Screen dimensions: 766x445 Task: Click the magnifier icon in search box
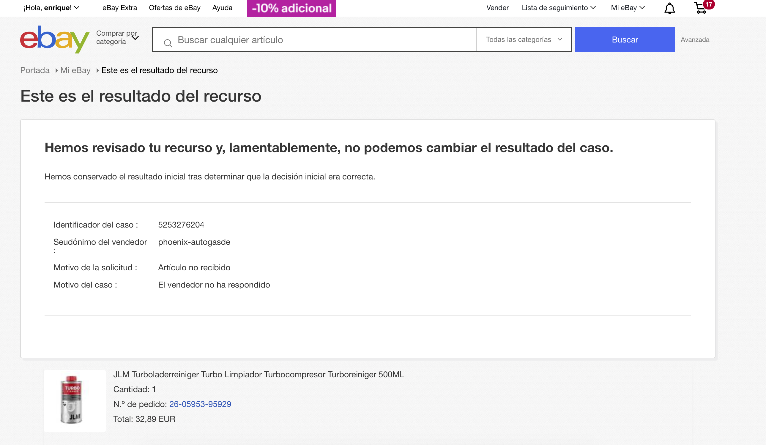pyautogui.click(x=168, y=43)
